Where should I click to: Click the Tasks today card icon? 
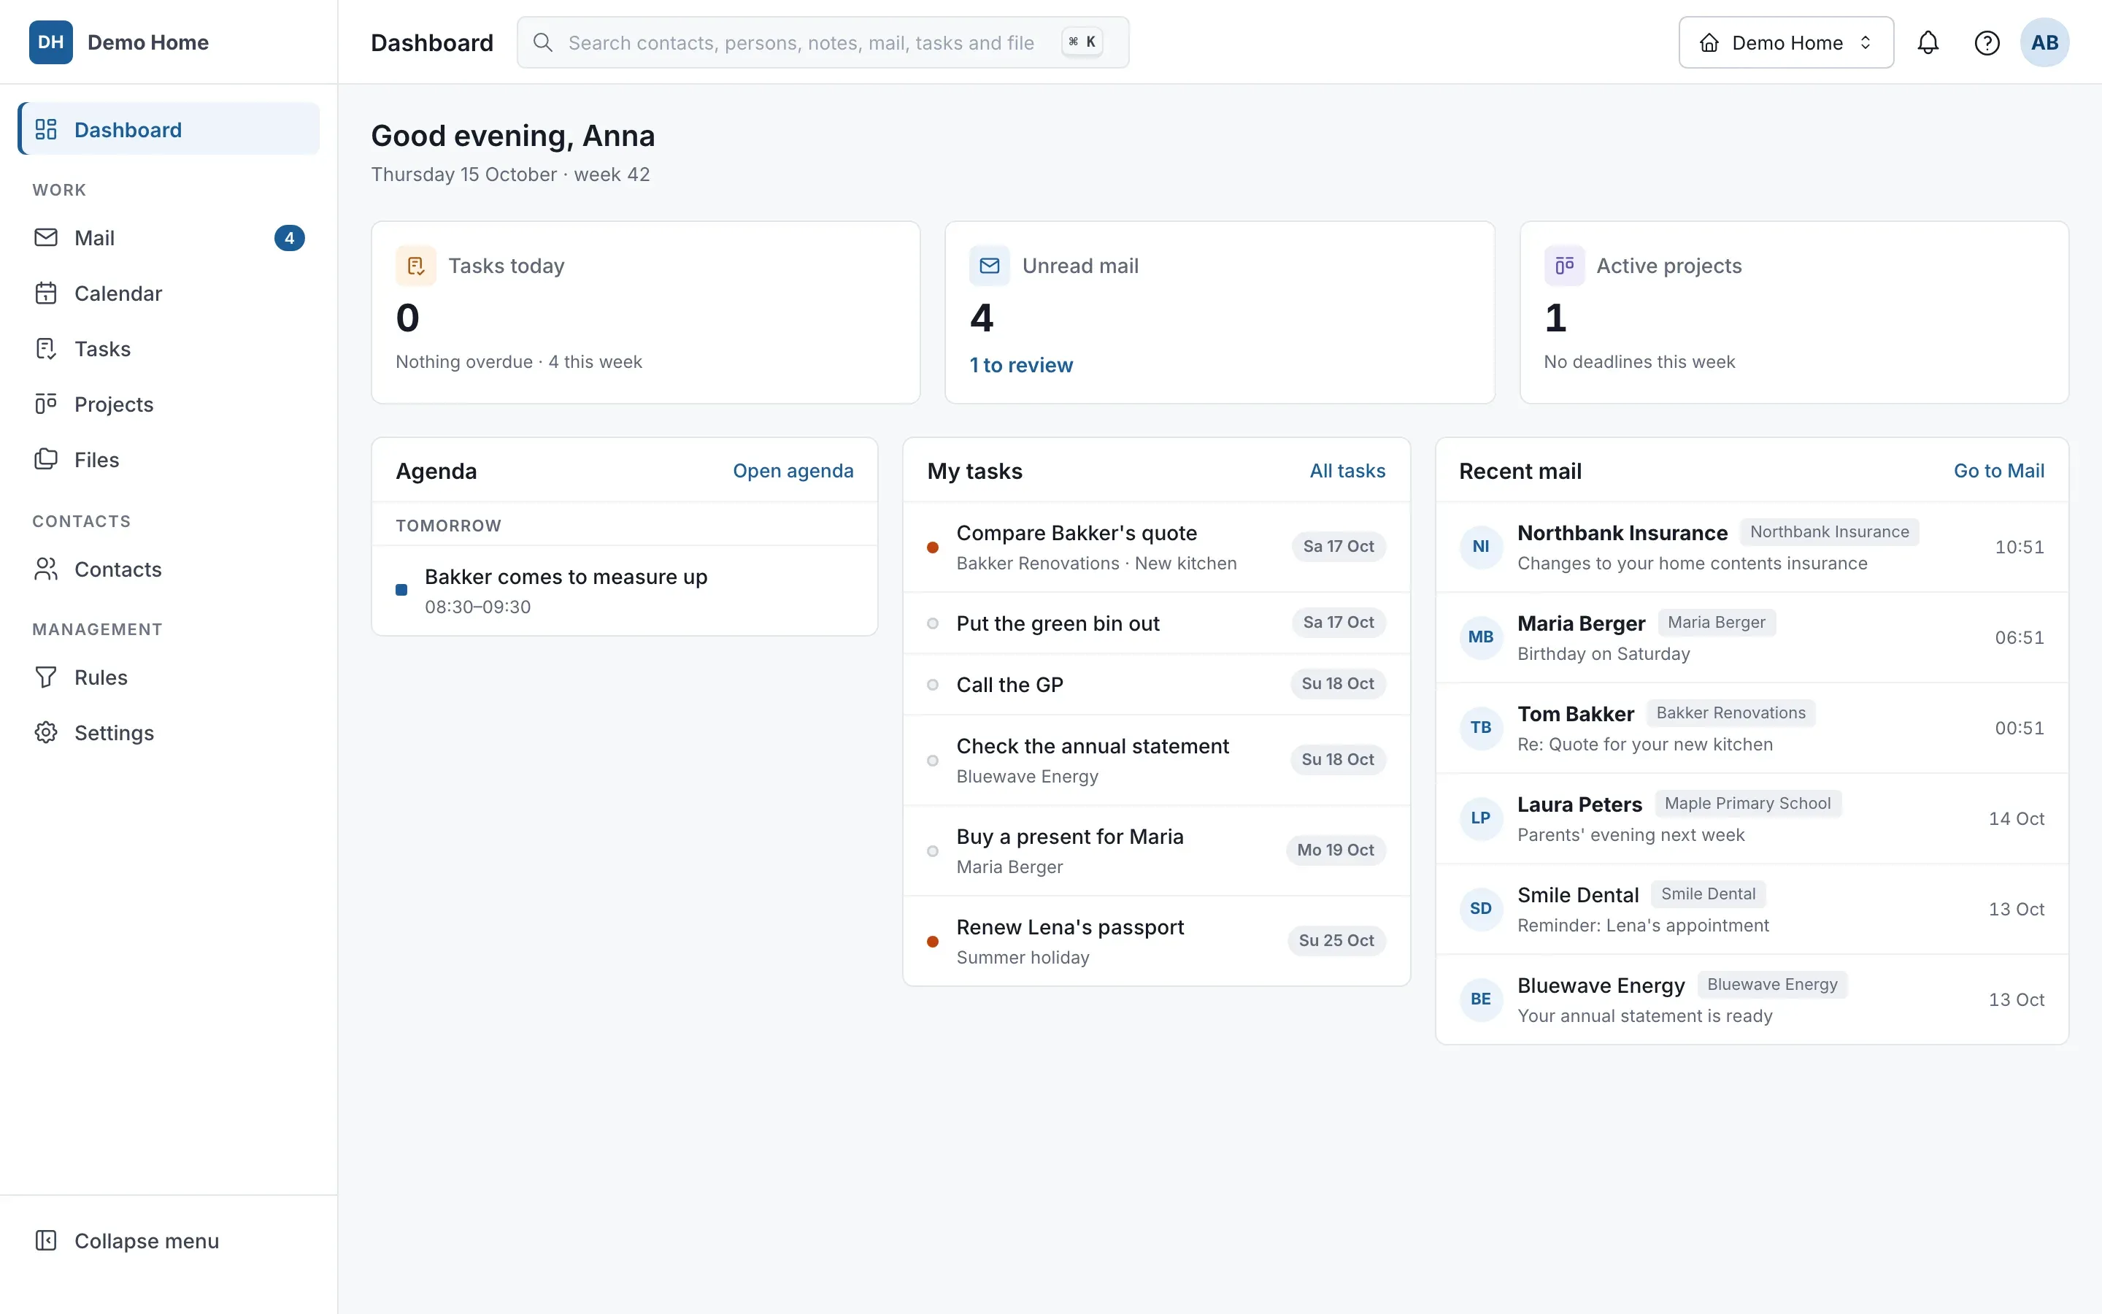click(x=416, y=266)
